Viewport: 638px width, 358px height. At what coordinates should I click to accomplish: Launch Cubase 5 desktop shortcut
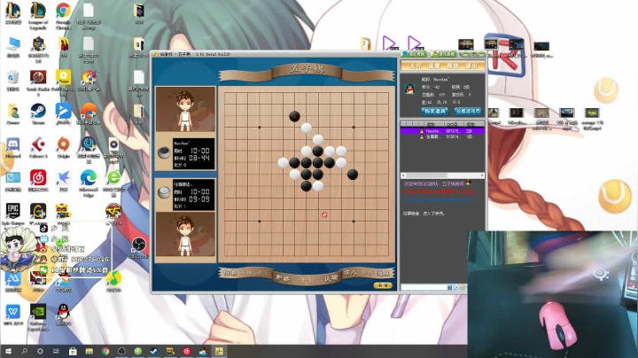38,145
